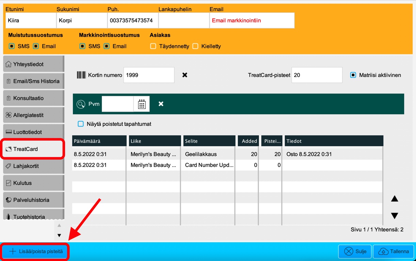Click the Sukunimi field containing Korpi
This screenshot has height=261, width=416.
[82, 20]
